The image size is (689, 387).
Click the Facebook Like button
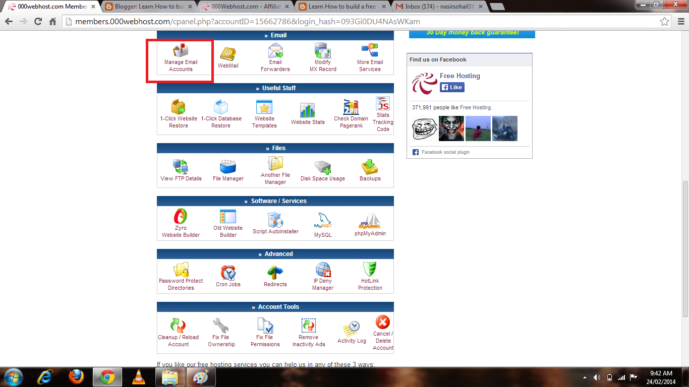(452, 87)
